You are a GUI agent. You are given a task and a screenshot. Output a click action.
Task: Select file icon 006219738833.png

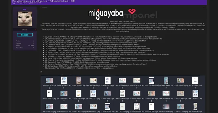tap(195, 93)
